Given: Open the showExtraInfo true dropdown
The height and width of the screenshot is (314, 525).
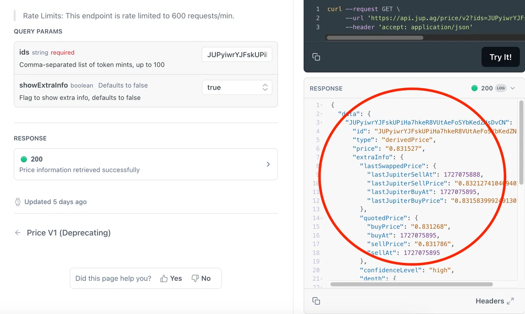Looking at the screenshot, I should (x=237, y=87).
